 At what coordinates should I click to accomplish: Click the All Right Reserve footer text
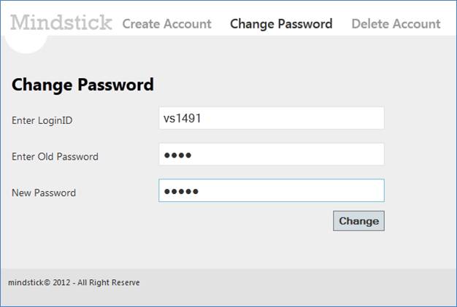107,282
